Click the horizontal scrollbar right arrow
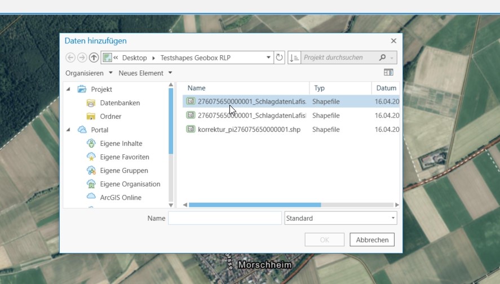 click(x=397, y=205)
